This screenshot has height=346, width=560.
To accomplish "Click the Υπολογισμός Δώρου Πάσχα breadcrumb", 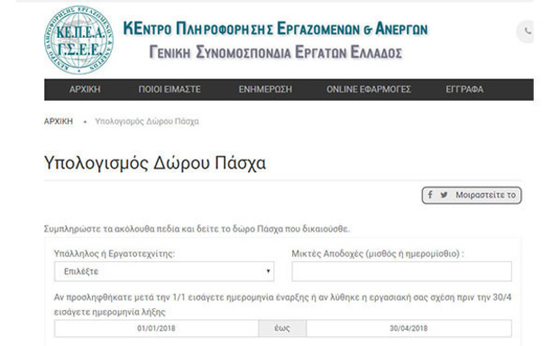I will (147, 122).
